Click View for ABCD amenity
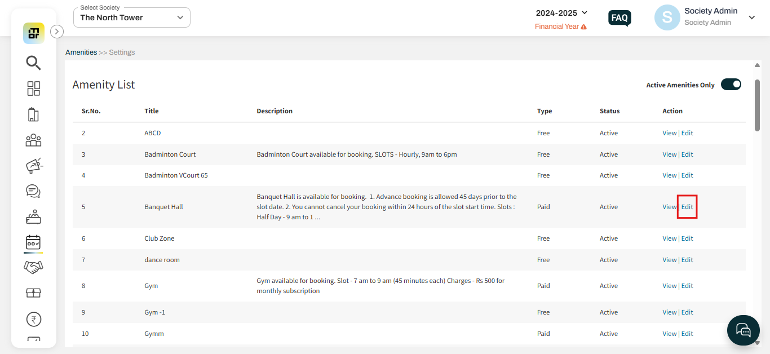Image resolution: width=770 pixels, height=354 pixels. pyautogui.click(x=669, y=133)
